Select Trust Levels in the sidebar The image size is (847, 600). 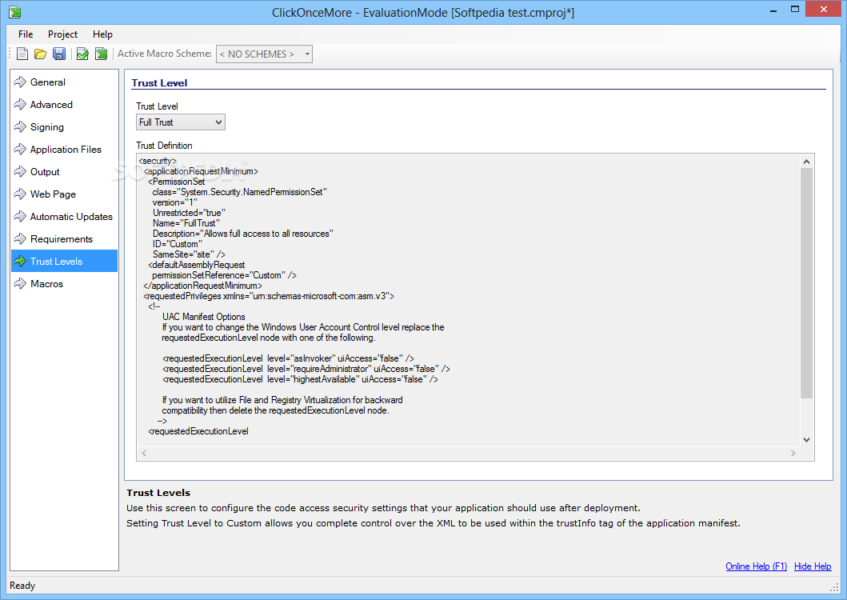click(64, 262)
